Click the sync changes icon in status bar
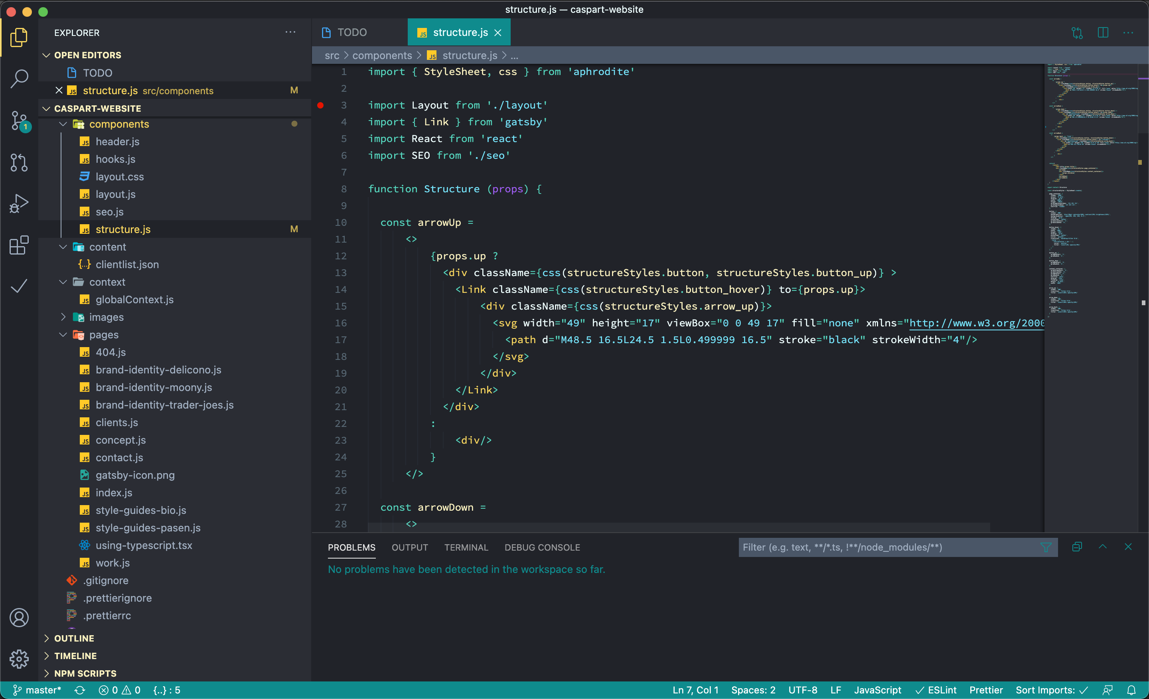This screenshot has height=699, width=1149. [x=80, y=690]
